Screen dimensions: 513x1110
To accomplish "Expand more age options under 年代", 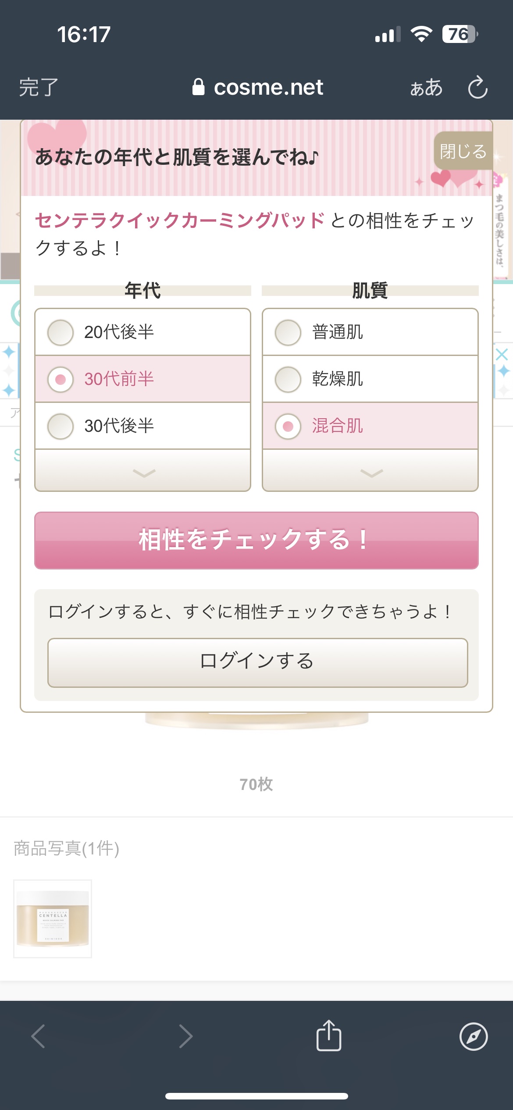I will [x=143, y=472].
